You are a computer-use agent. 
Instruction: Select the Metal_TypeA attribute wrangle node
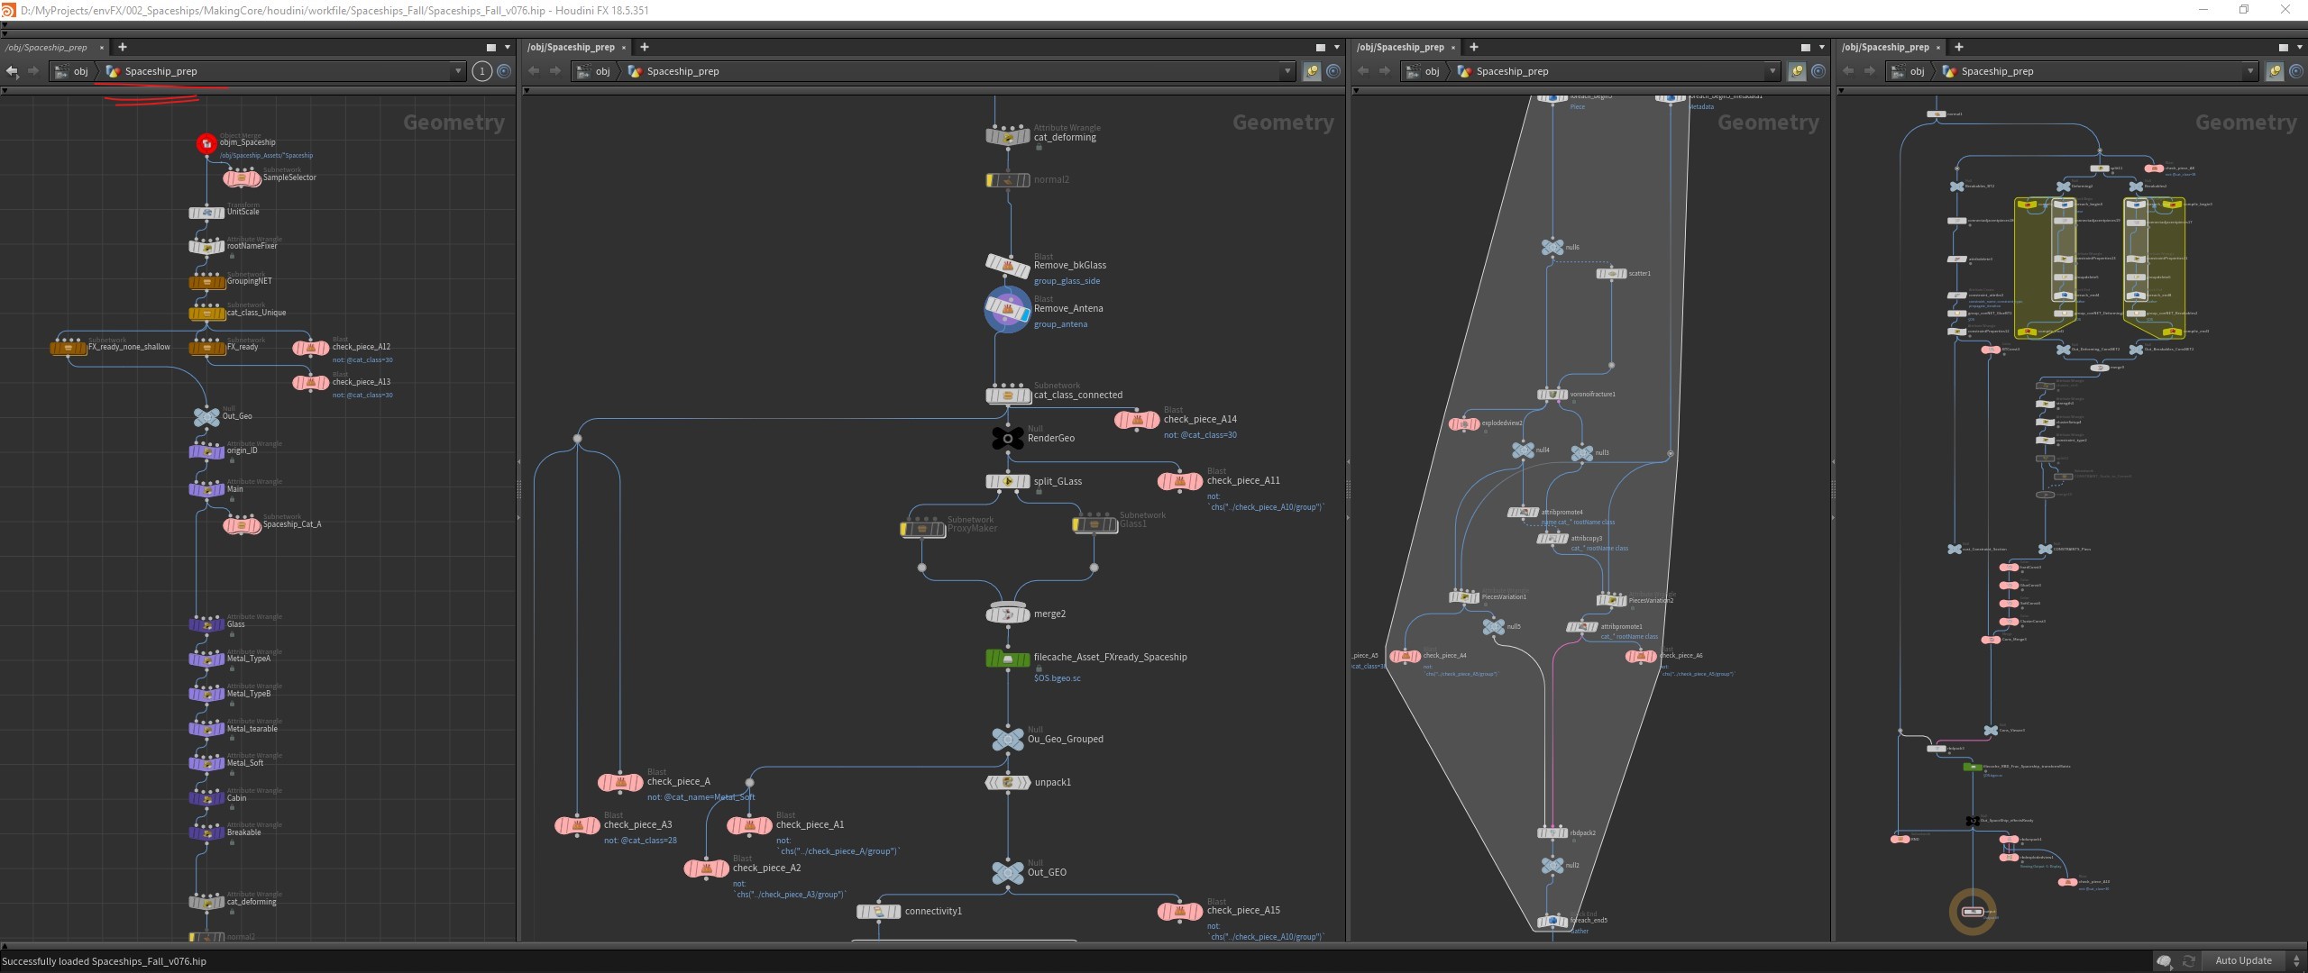(206, 659)
